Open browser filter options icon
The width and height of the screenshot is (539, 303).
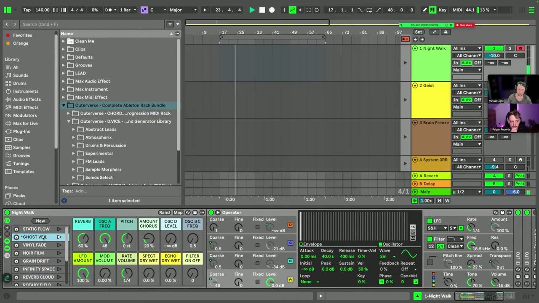point(170,24)
